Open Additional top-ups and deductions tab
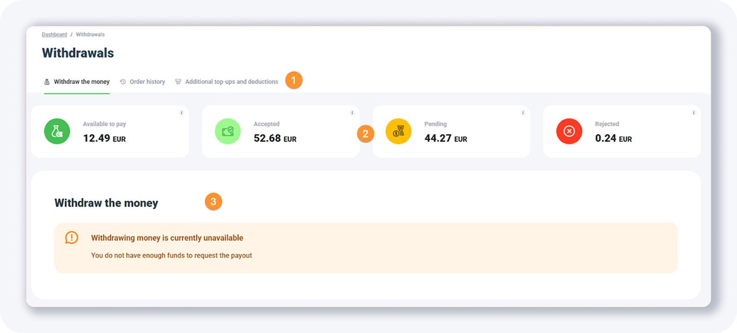This screenshot has height=333, width=737. [227, 82]
